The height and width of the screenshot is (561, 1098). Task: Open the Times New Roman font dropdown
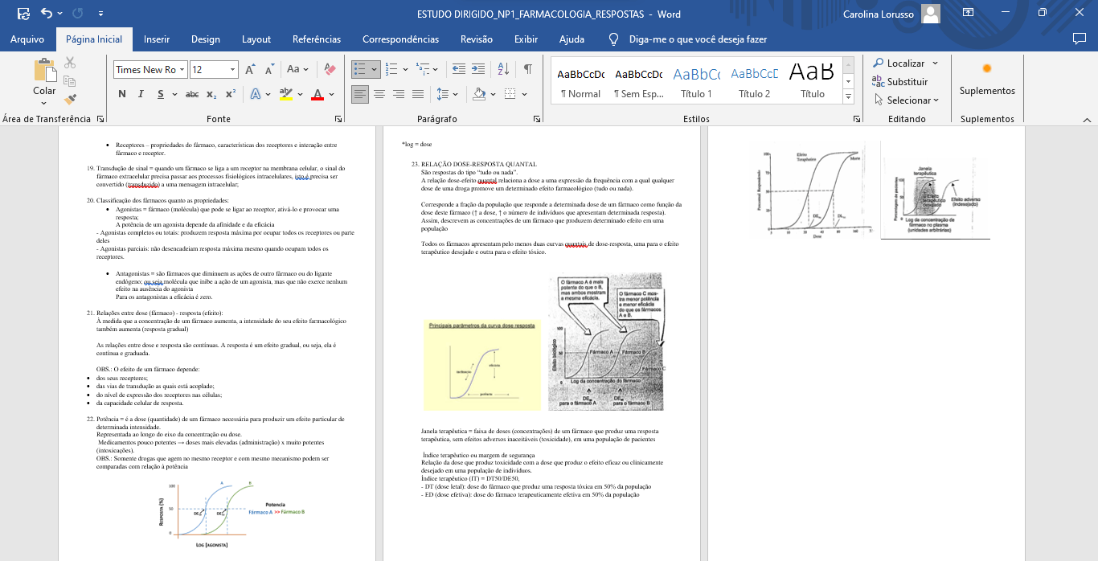(x=182, y=70)
